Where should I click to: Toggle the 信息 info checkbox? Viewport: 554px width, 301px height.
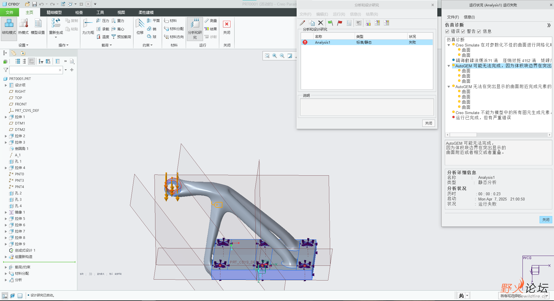[479, 31]
